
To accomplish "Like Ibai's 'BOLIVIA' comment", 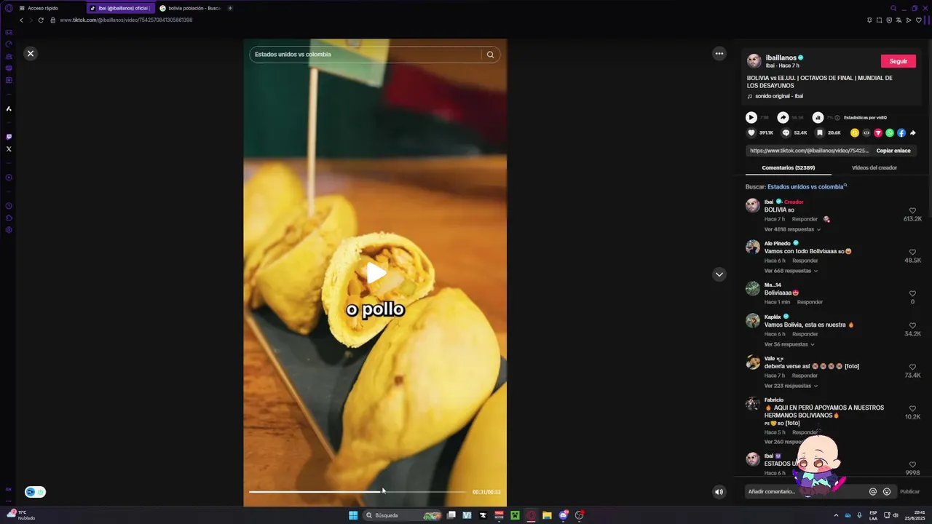I will (x=912, y=211).
